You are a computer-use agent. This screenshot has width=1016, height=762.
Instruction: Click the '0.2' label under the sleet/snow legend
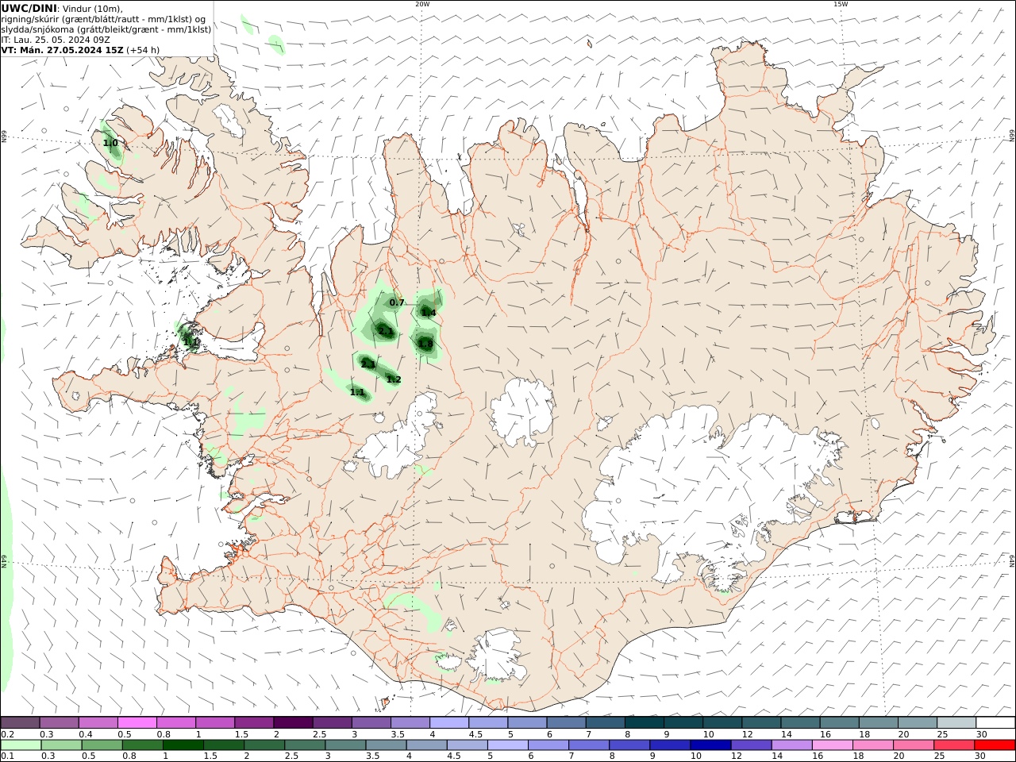coord(7,734)
